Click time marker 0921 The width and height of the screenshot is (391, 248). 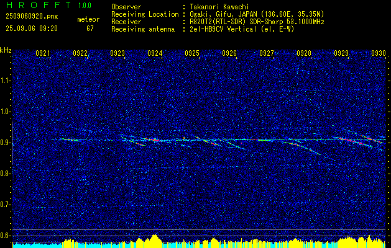point(43,53)
